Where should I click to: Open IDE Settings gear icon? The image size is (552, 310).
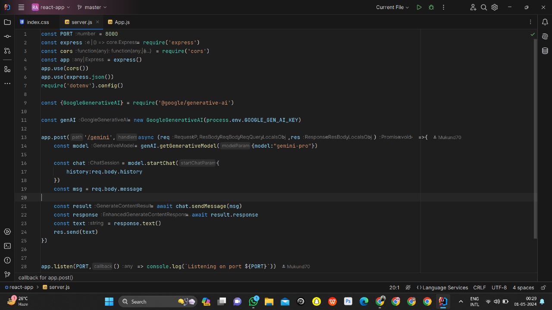click(x=495, y=7)
